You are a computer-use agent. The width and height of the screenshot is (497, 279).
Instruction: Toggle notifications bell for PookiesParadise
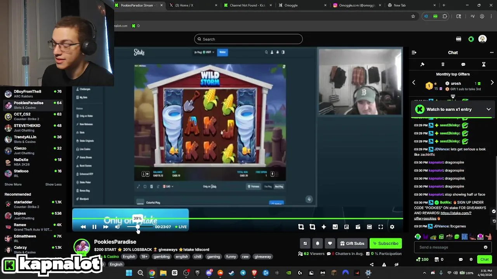318,243
